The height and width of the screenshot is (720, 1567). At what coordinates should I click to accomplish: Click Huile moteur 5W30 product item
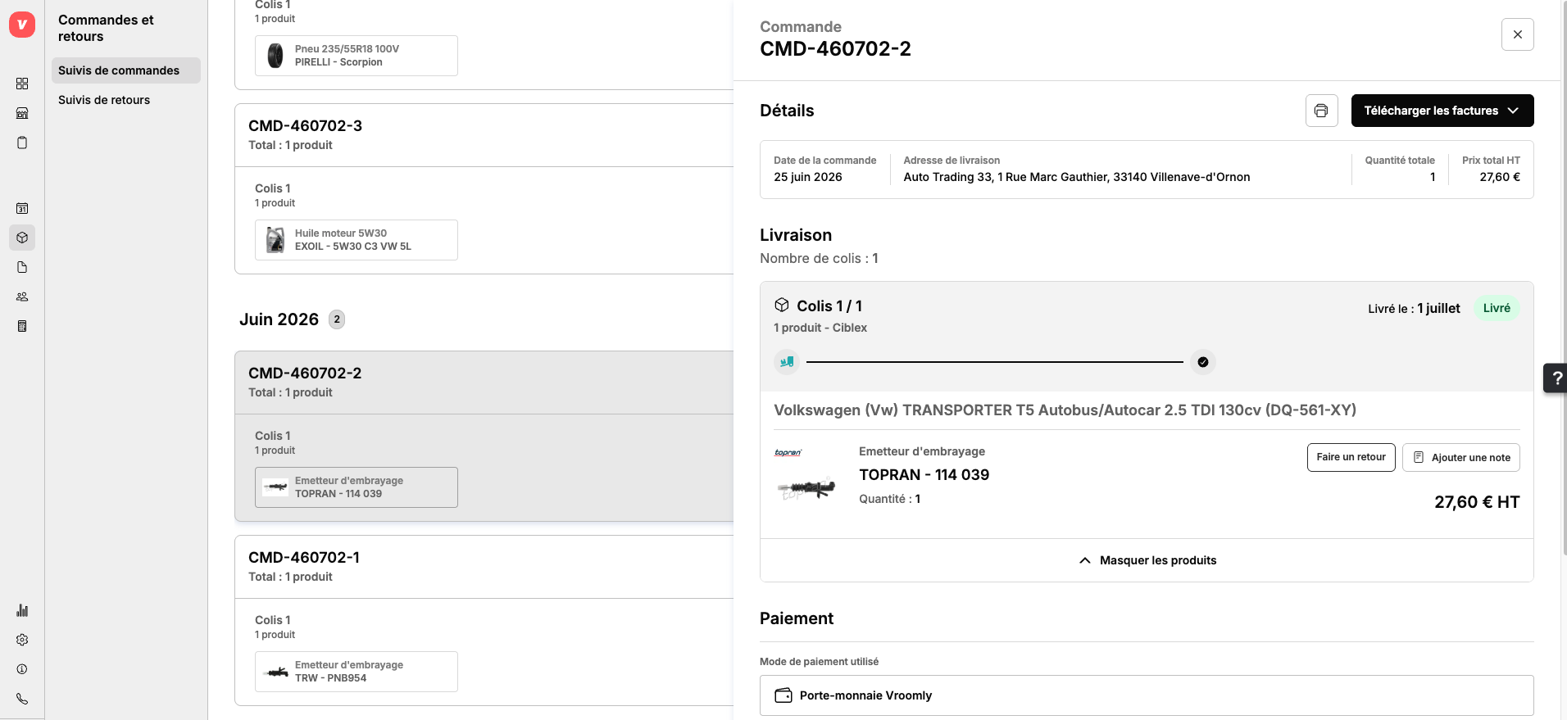[x=357, y=240]
